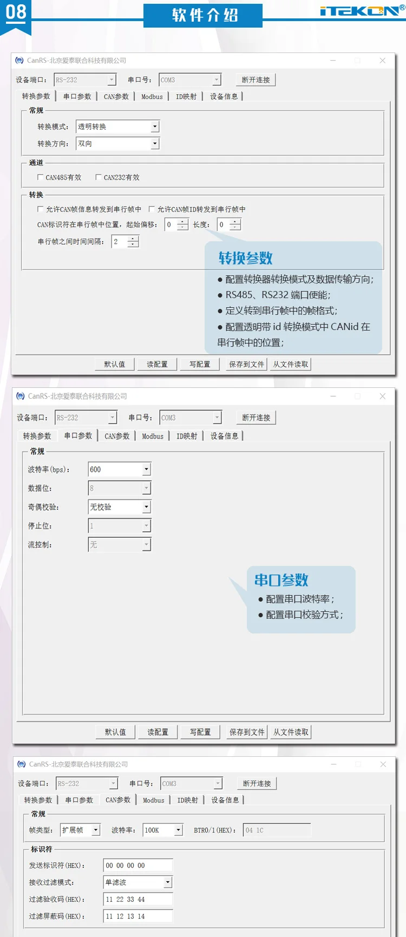Click 读配置 button in second window

(x=158, y=732)
